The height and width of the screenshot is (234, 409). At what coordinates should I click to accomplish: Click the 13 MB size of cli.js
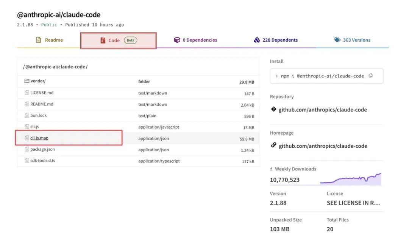(248, 127)
